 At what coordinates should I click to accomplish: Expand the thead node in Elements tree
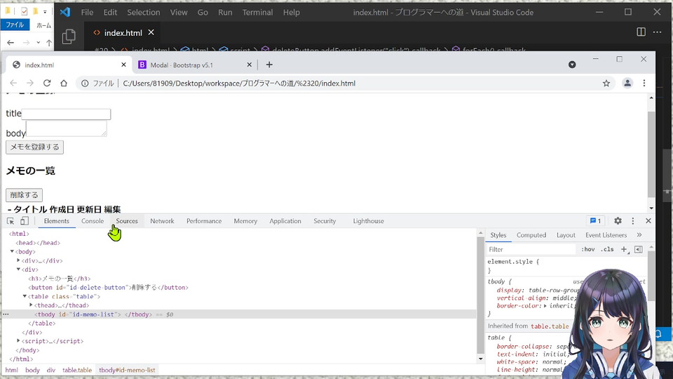pyautogui.click(x=32, y=305)
